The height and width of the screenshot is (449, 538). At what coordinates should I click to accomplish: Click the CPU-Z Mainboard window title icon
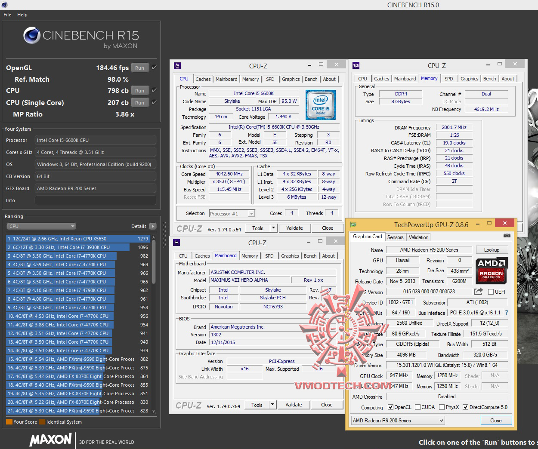[176, 243]
